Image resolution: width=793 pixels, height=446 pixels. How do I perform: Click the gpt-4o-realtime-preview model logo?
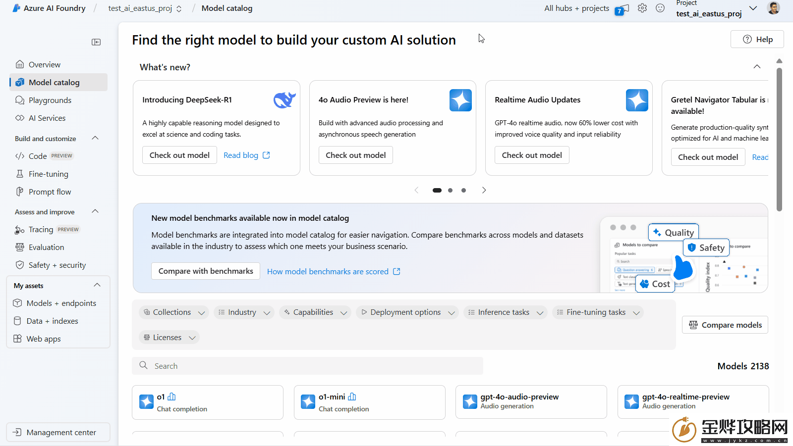631,401
